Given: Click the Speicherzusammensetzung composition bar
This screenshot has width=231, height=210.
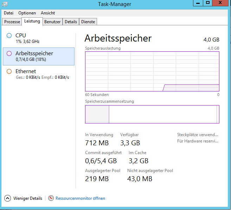Looking at the screenshot, I should point(152,114).
